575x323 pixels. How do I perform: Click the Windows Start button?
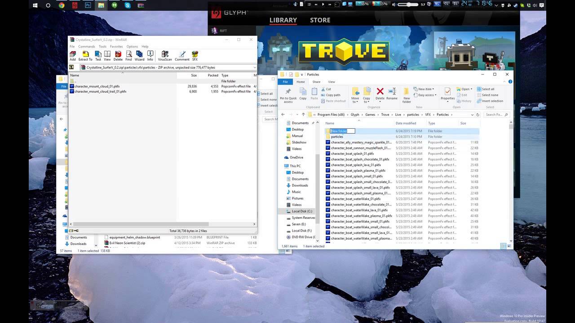coord(35,5)
